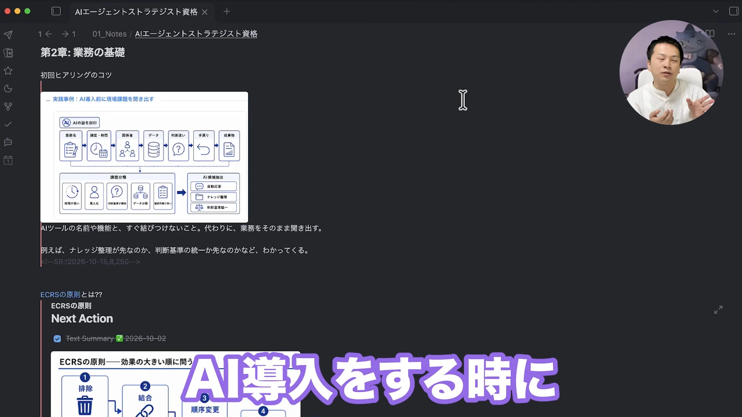Click the Next Action heading

pyautogui.click(x=82, y=319)
